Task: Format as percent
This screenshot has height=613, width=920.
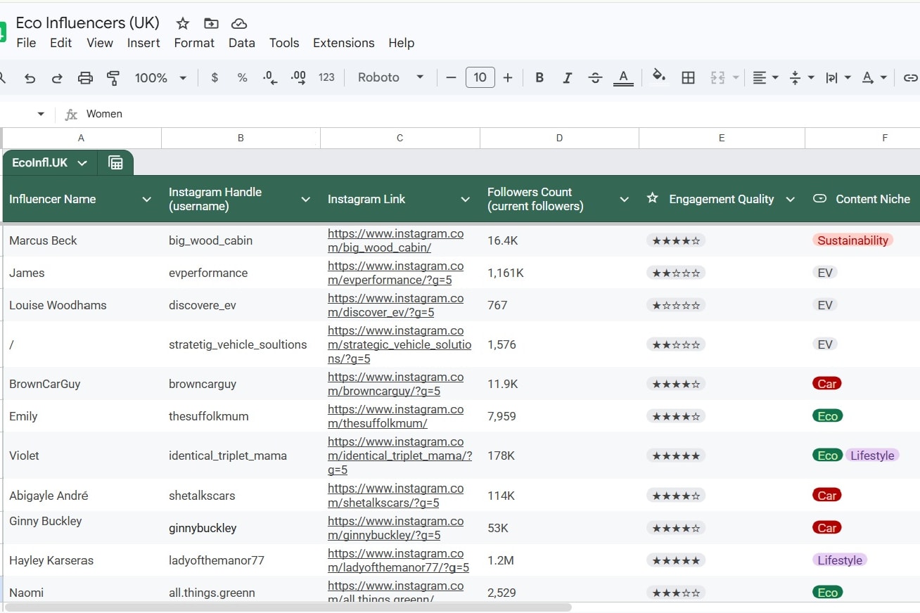Action: 242,78
